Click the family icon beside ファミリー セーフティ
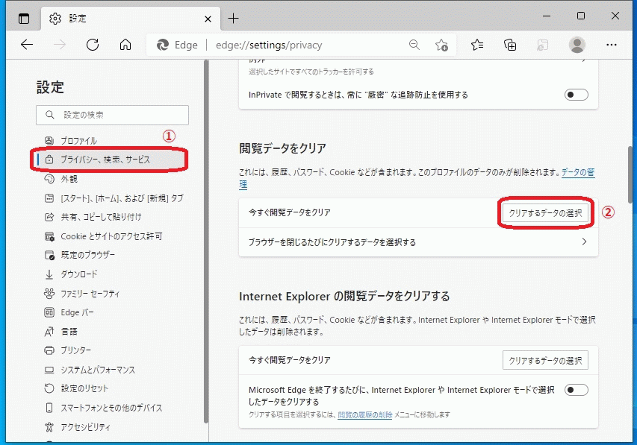The height and width of the screenshot is (445, 637). [x=49, y=294]
